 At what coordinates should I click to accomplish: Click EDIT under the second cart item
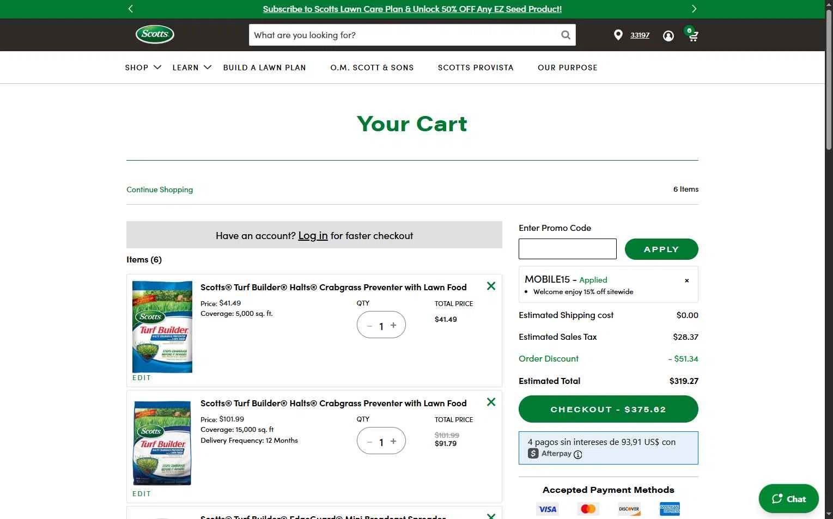pos(142,494)
